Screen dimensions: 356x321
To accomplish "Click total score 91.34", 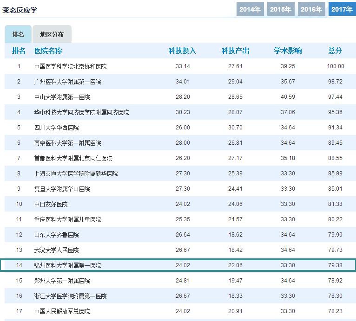I will click(x=336, y=127).
